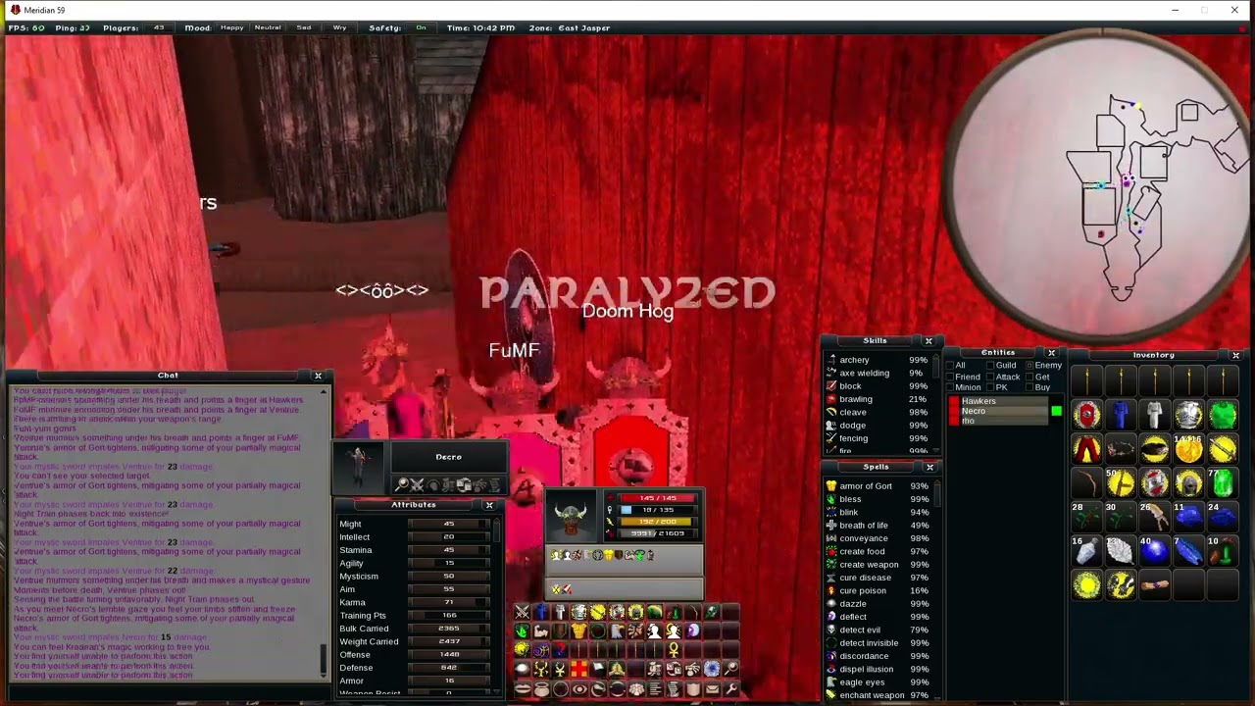Click the blue mana bar
The width and height of the screenshot is (1255, 706).
coord(659,510)
